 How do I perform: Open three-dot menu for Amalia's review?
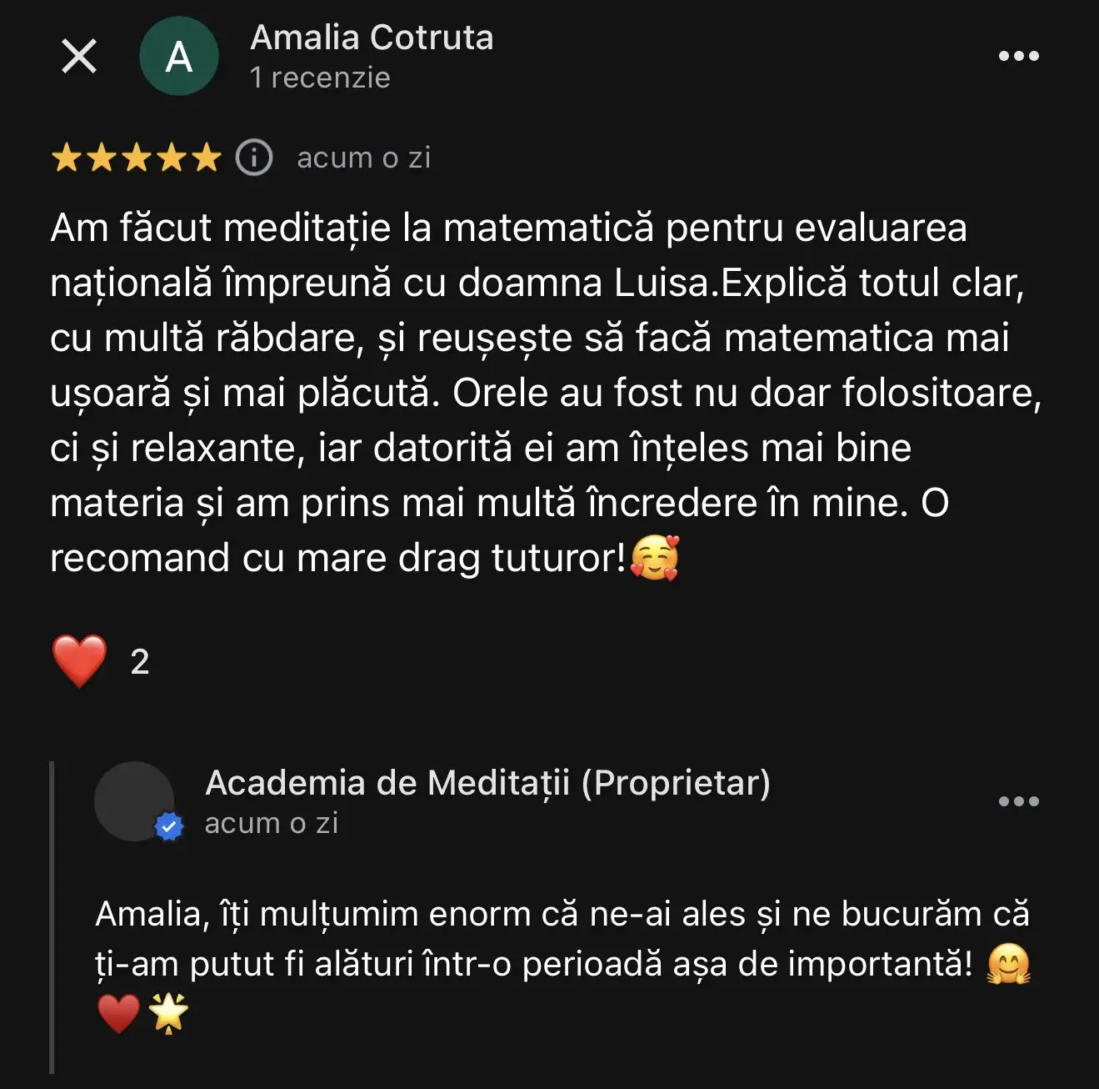(x=1018, y=57)
